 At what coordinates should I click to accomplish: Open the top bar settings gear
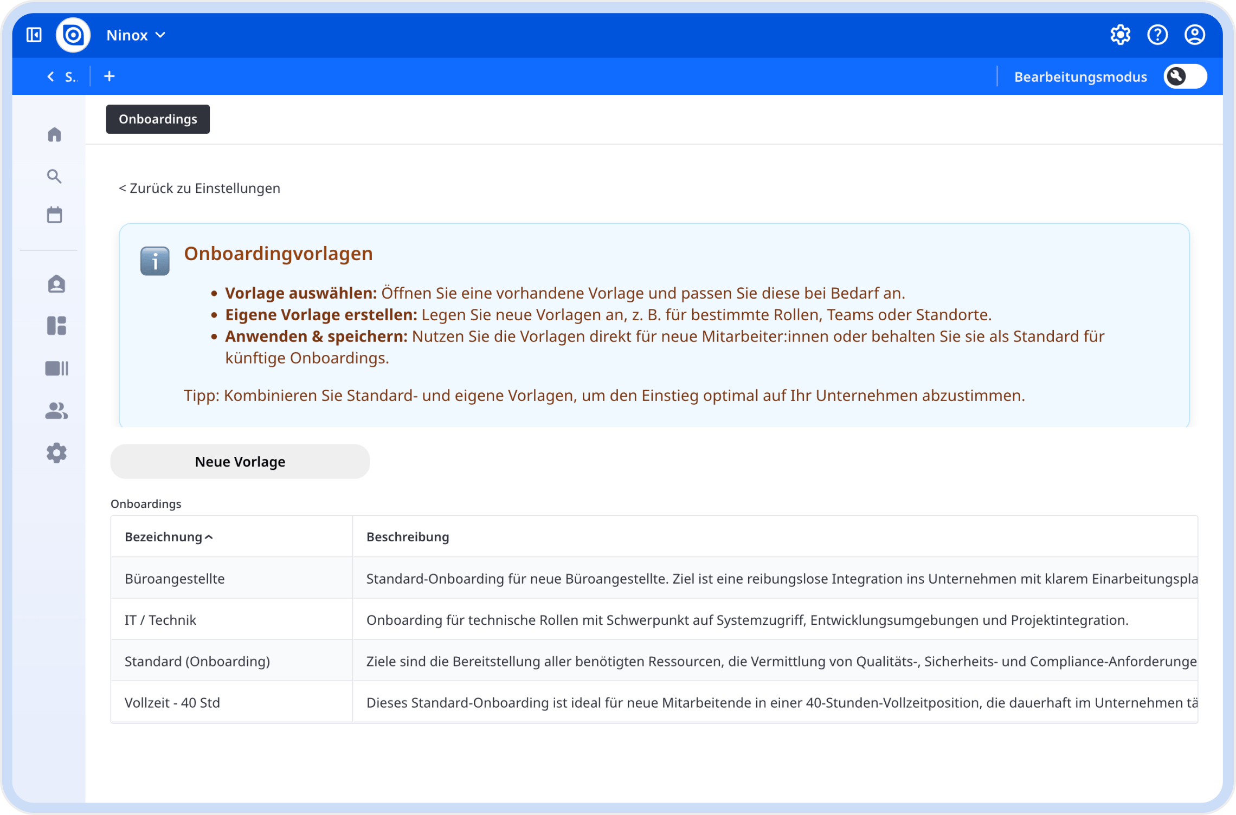point(1120,35)
